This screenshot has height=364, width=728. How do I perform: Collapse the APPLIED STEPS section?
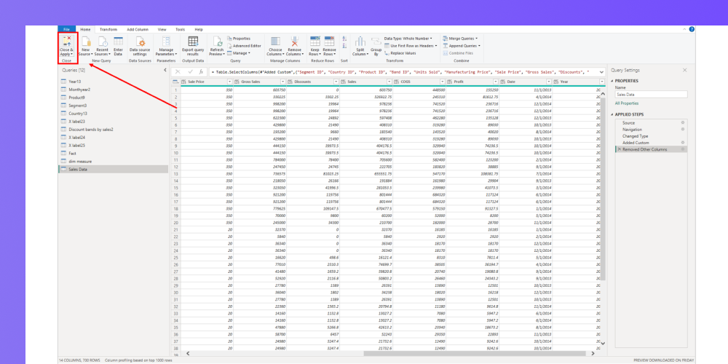[612, 114]
